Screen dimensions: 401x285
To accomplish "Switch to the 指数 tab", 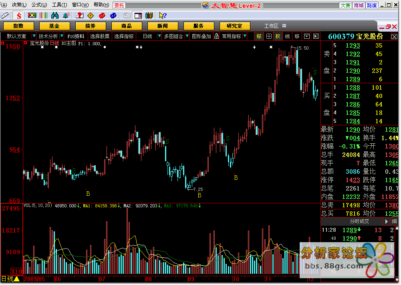I will coord(18,26).
